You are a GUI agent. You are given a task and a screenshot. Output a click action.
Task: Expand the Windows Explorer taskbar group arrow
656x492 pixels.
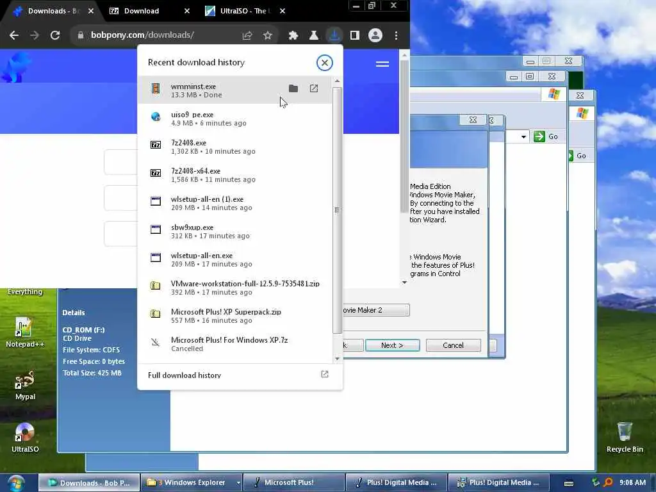click(238, 483)
